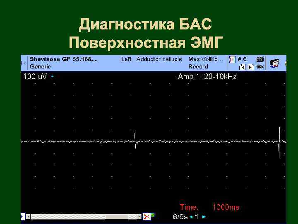Go to the previous record page

pos(242,67)
